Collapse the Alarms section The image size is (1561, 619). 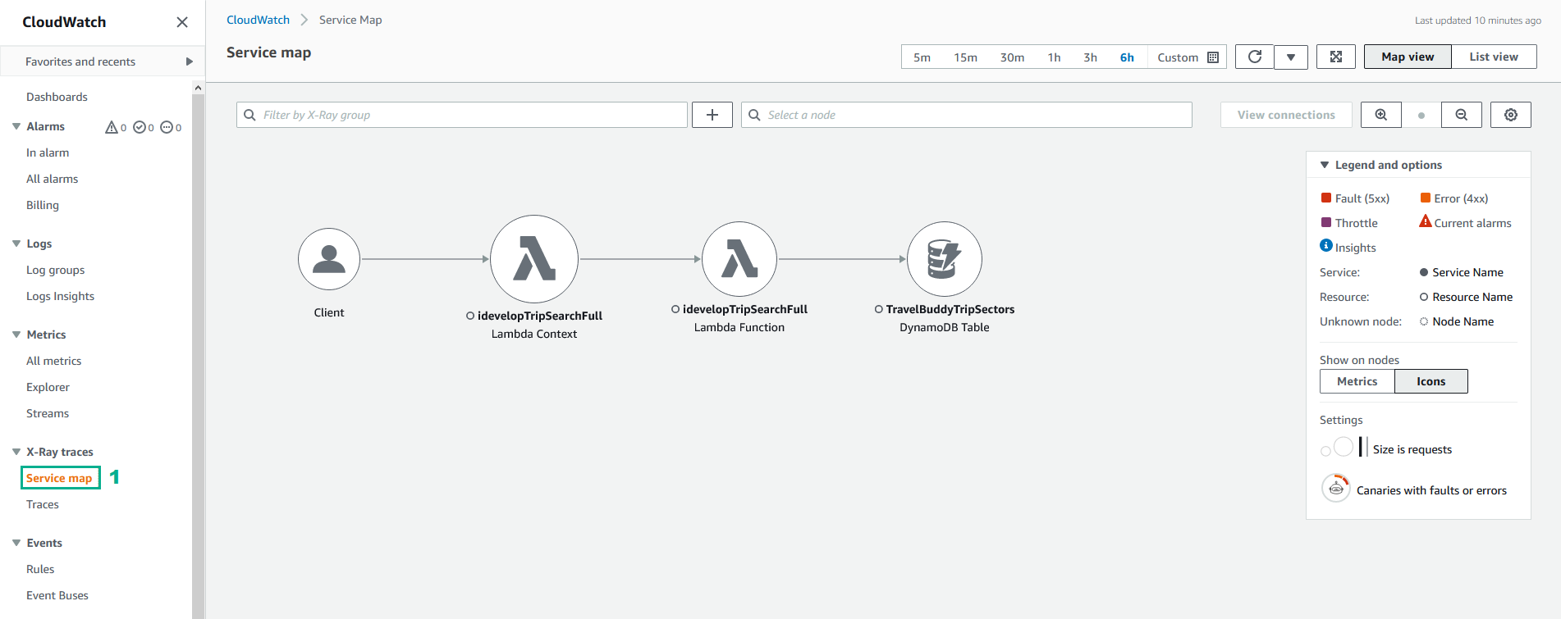(16, 126)
